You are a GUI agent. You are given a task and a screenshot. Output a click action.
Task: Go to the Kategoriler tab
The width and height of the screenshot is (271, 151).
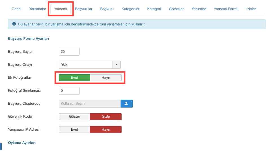[x=130, y=9]
